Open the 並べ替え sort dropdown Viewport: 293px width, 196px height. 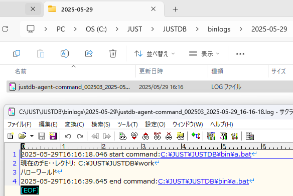point(155,53)
